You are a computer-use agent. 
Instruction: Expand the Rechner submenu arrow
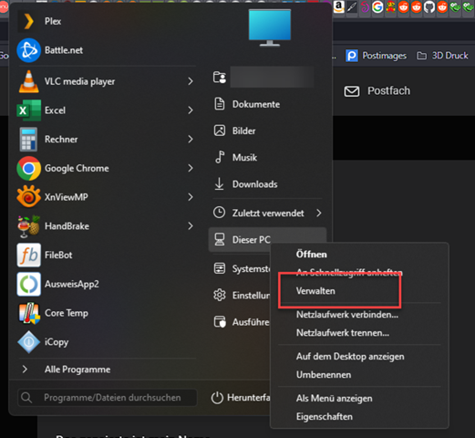(191, 139)
